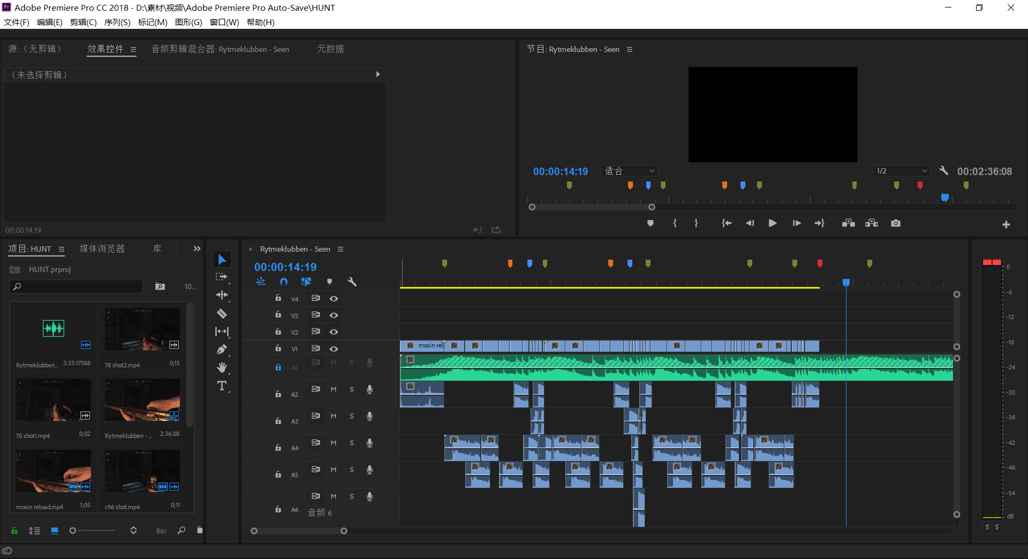Switch to 音频剪辑混合器 tab
The width and height of the screenshot is (1028, 559).
coord(220,49)
